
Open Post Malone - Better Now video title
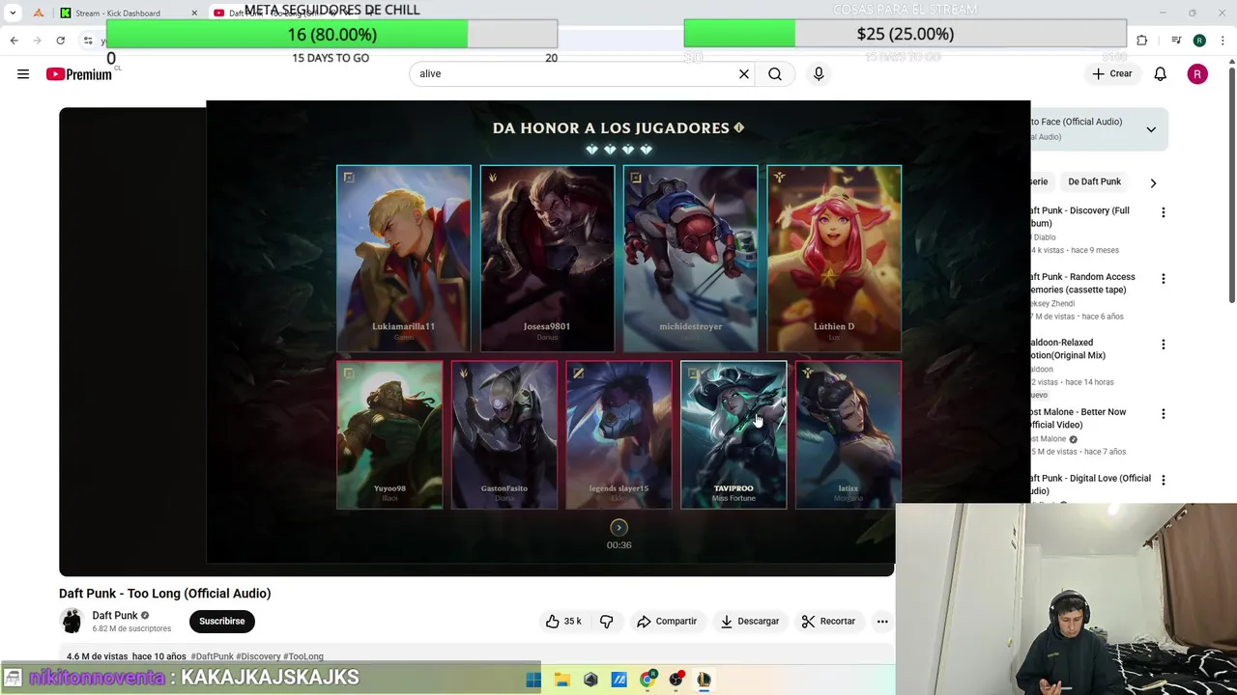pos(1079,419)
